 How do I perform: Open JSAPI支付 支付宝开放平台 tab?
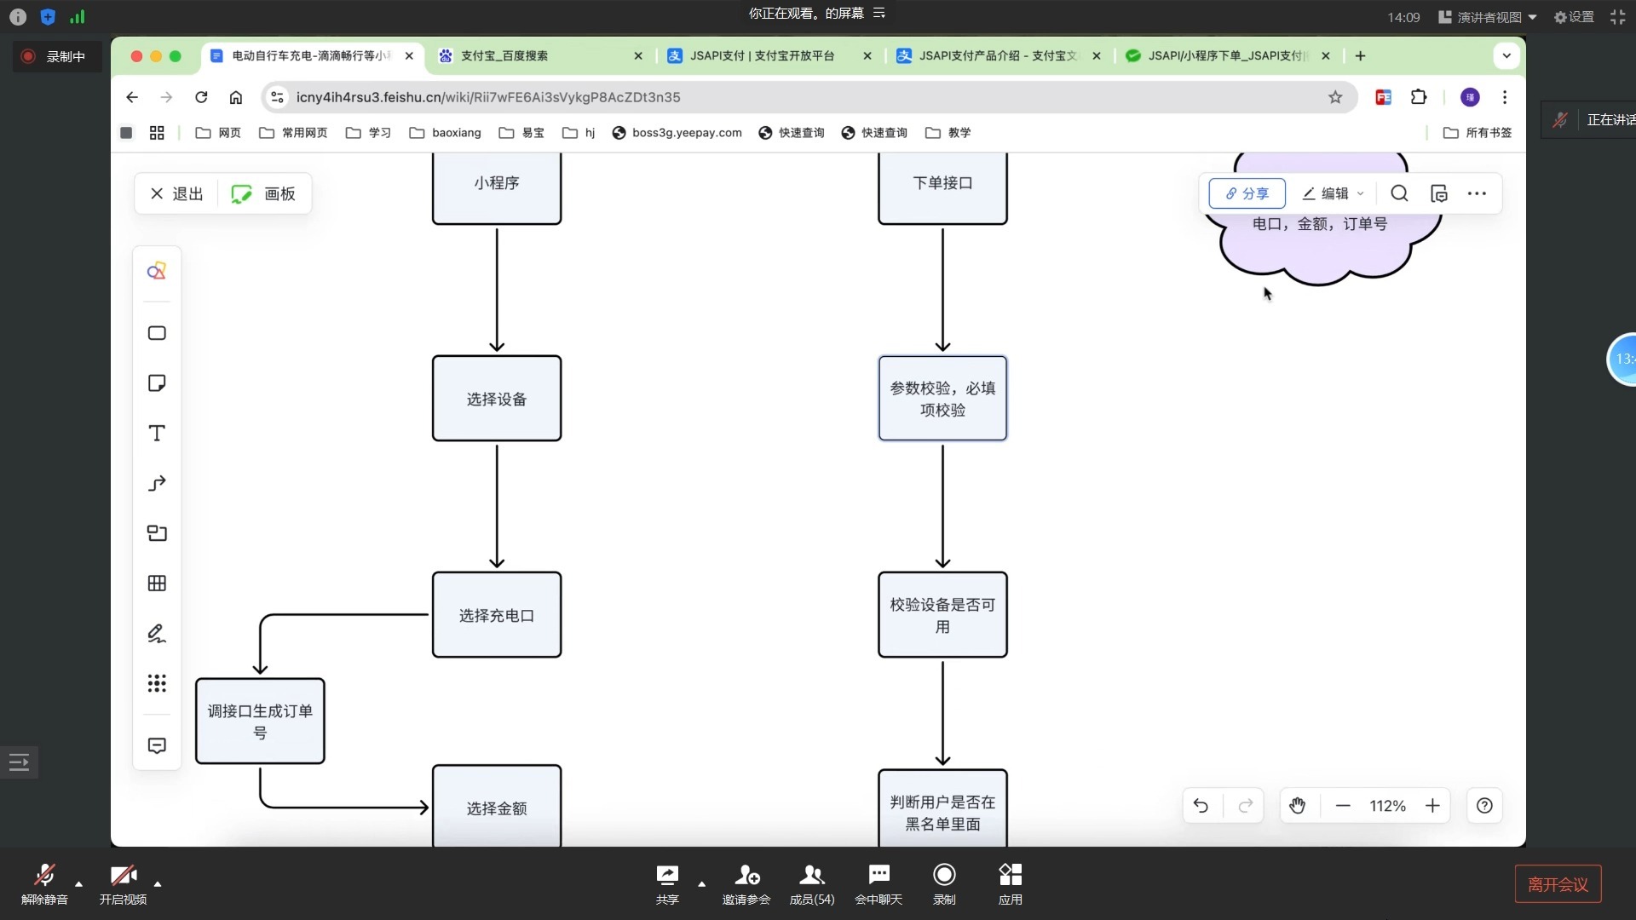(761, 56)
